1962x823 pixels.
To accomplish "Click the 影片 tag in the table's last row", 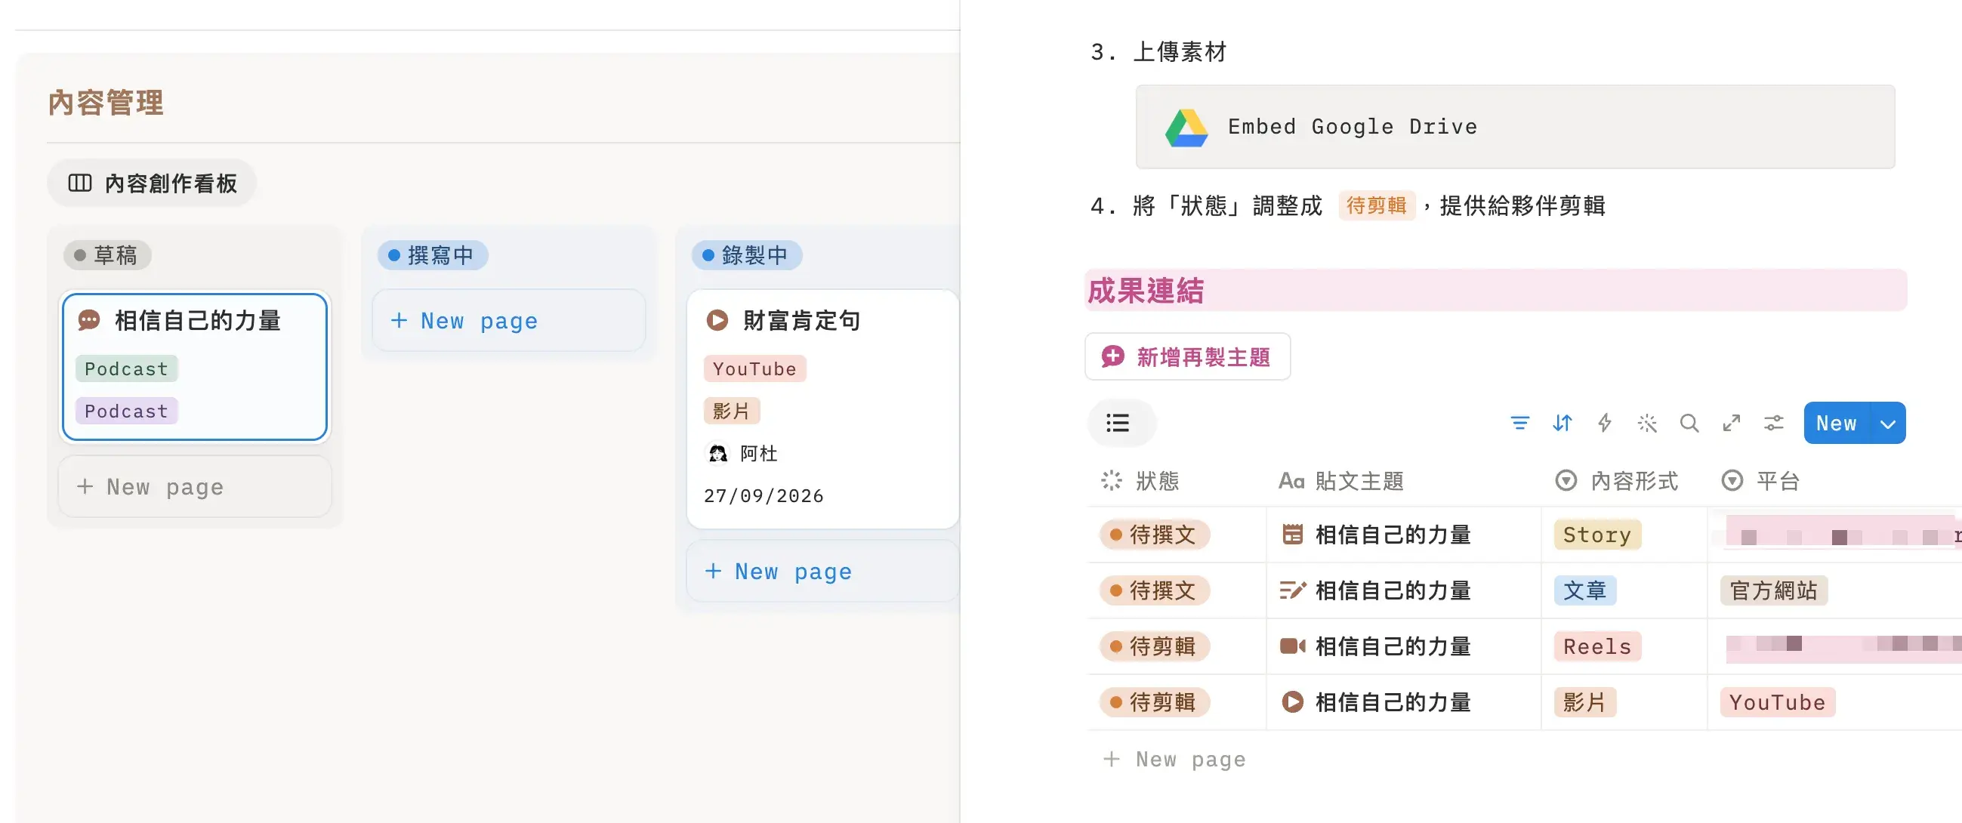I will point(1585,702).
